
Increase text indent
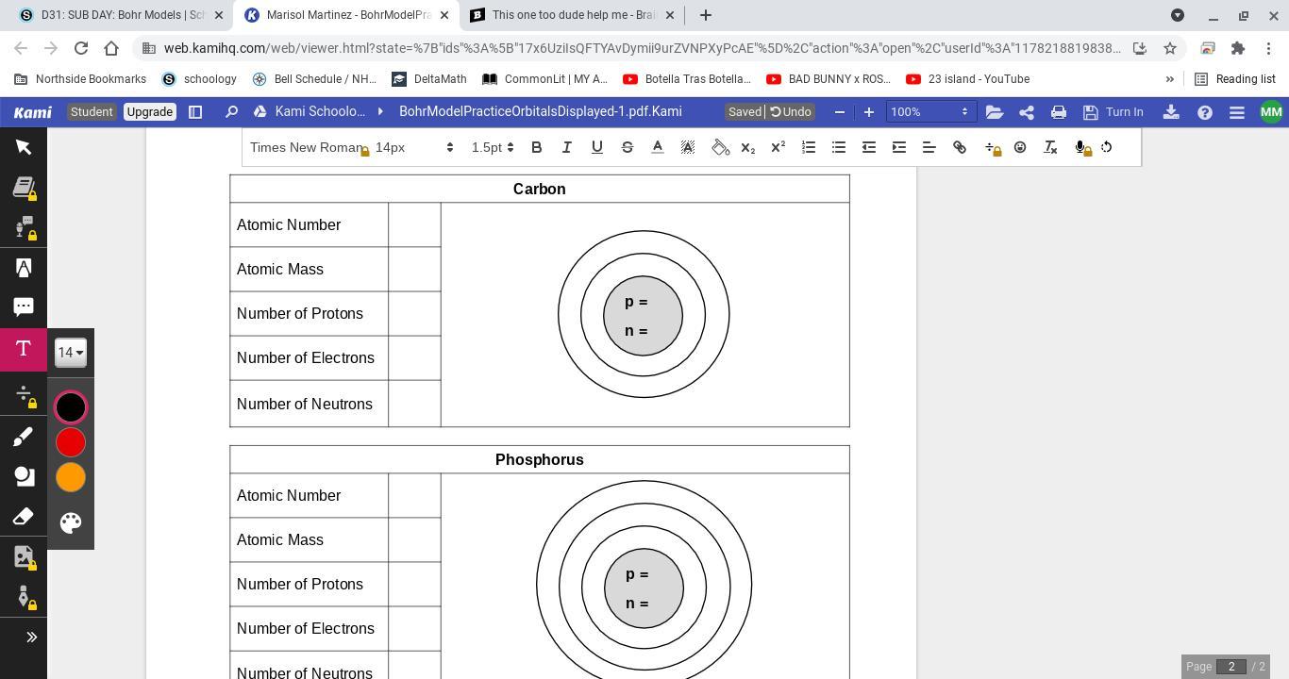[898, 147]
